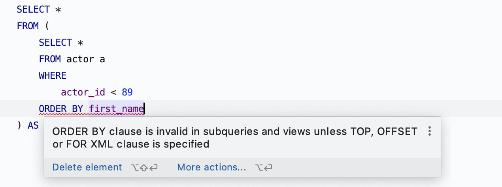
Task: Click the FROM keyword before actor
Action: tap(50, 59)
